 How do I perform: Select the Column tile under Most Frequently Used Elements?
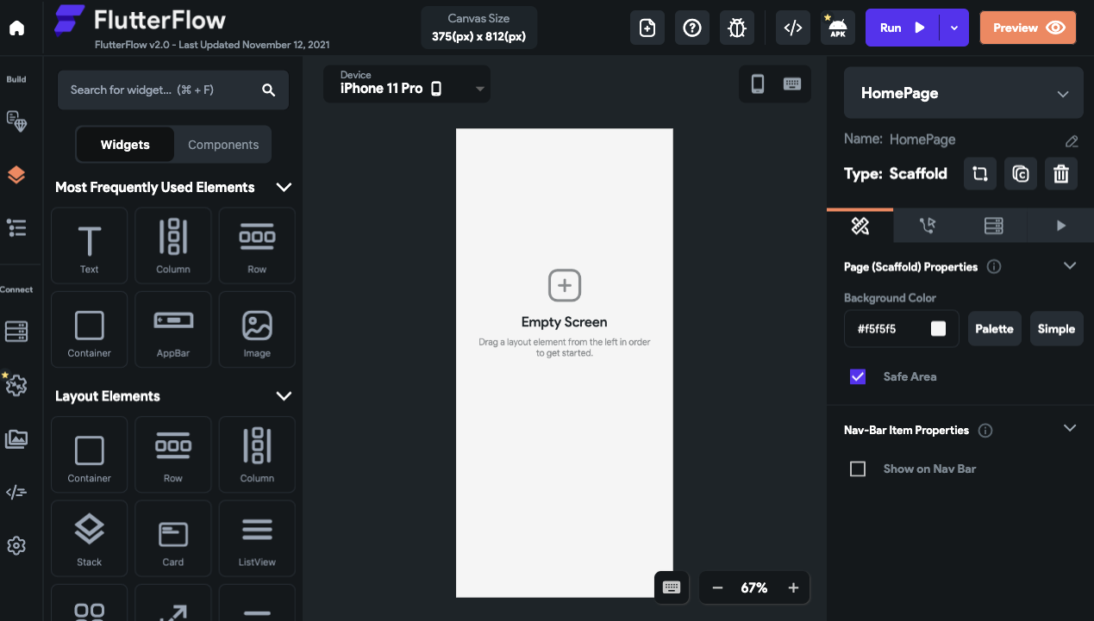pos(173,245)
